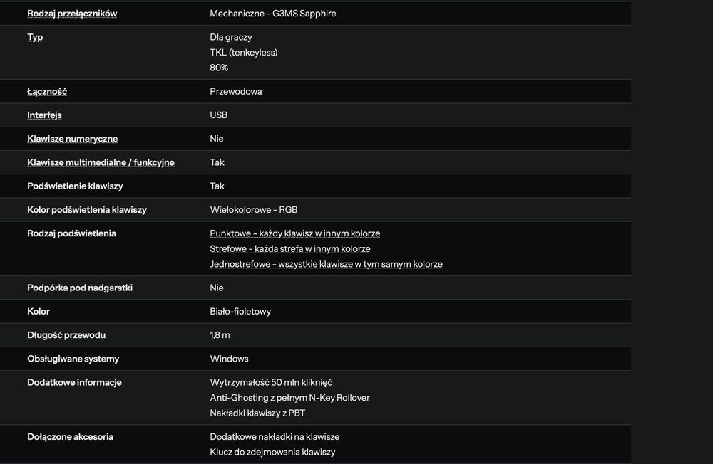
Task: Click the 'Długość przewodu' row label
Action: (x=66, y=335)
